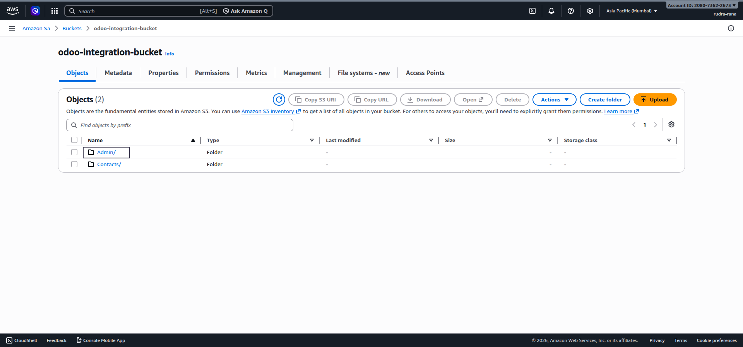This screenshot has height=347, width=743.
Task: Open console settings gear in top bar
Action: [590, 11]
